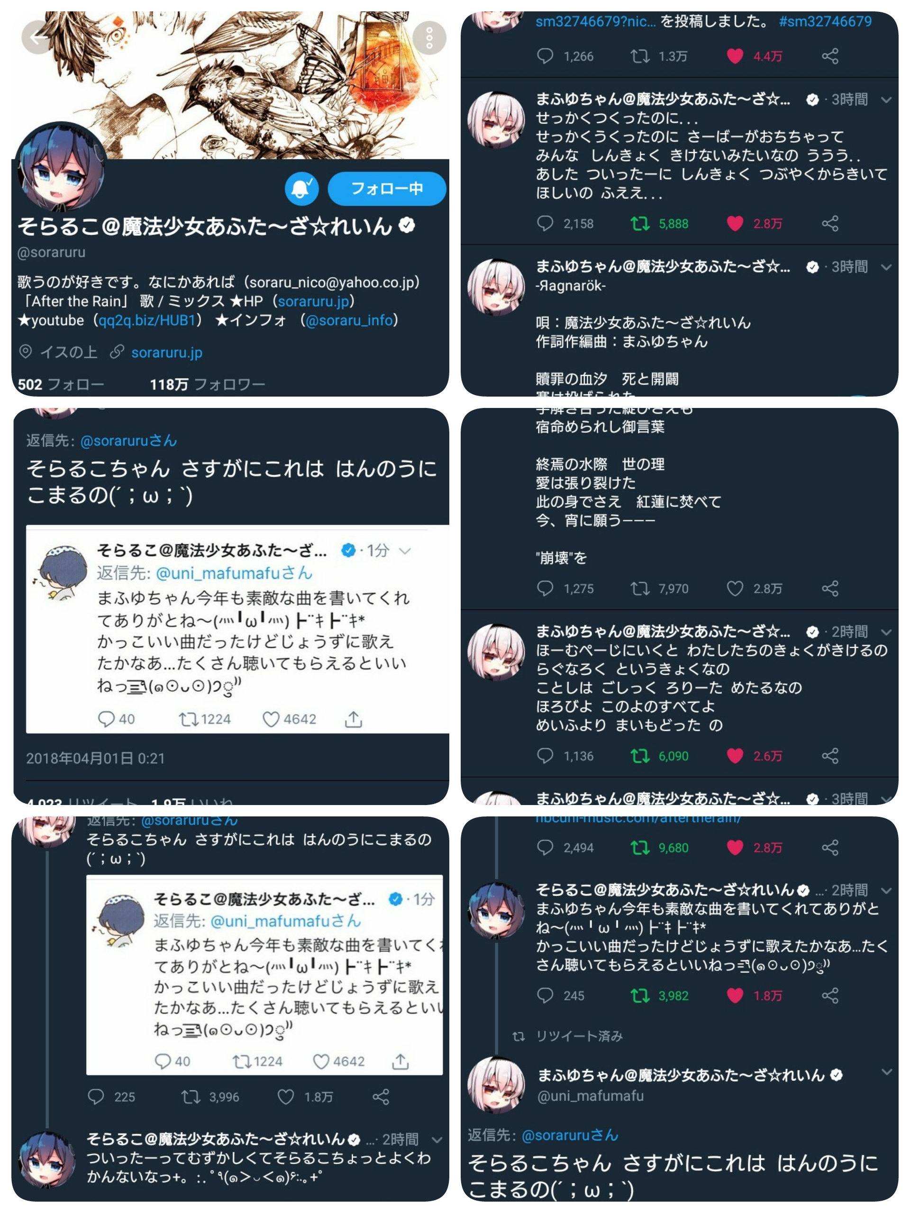The width and height of the screenshot is (910, 1213).
Task: Like the Ragnarök lyrics tweet with 2.8万
Action: (x=735, y=588)
